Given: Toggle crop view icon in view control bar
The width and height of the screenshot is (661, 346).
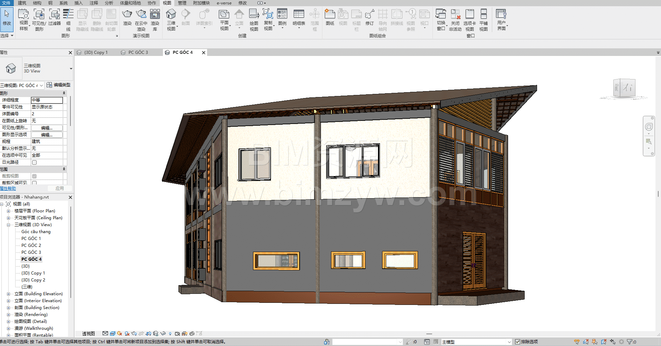Looking at the screenshot, I should 141,334.
